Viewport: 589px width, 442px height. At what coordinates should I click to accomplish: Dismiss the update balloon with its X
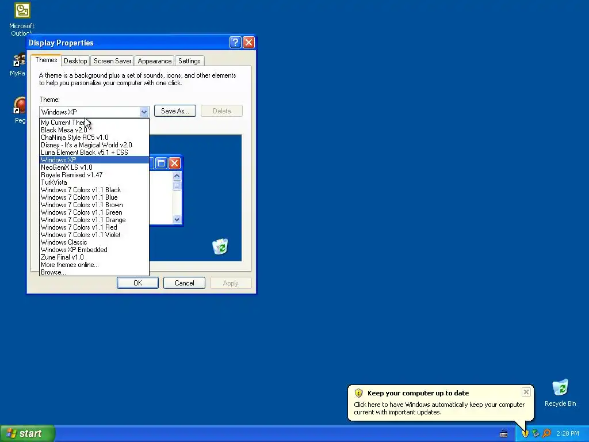point(526,392)
